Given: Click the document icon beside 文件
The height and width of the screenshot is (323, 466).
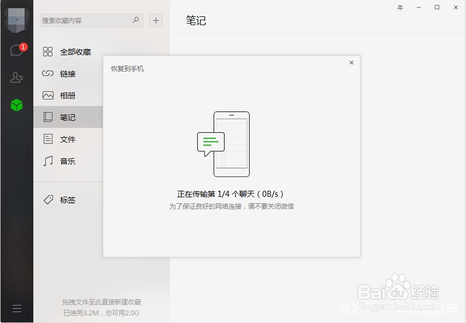Looking at the screenshot, I should click(48, 139).
